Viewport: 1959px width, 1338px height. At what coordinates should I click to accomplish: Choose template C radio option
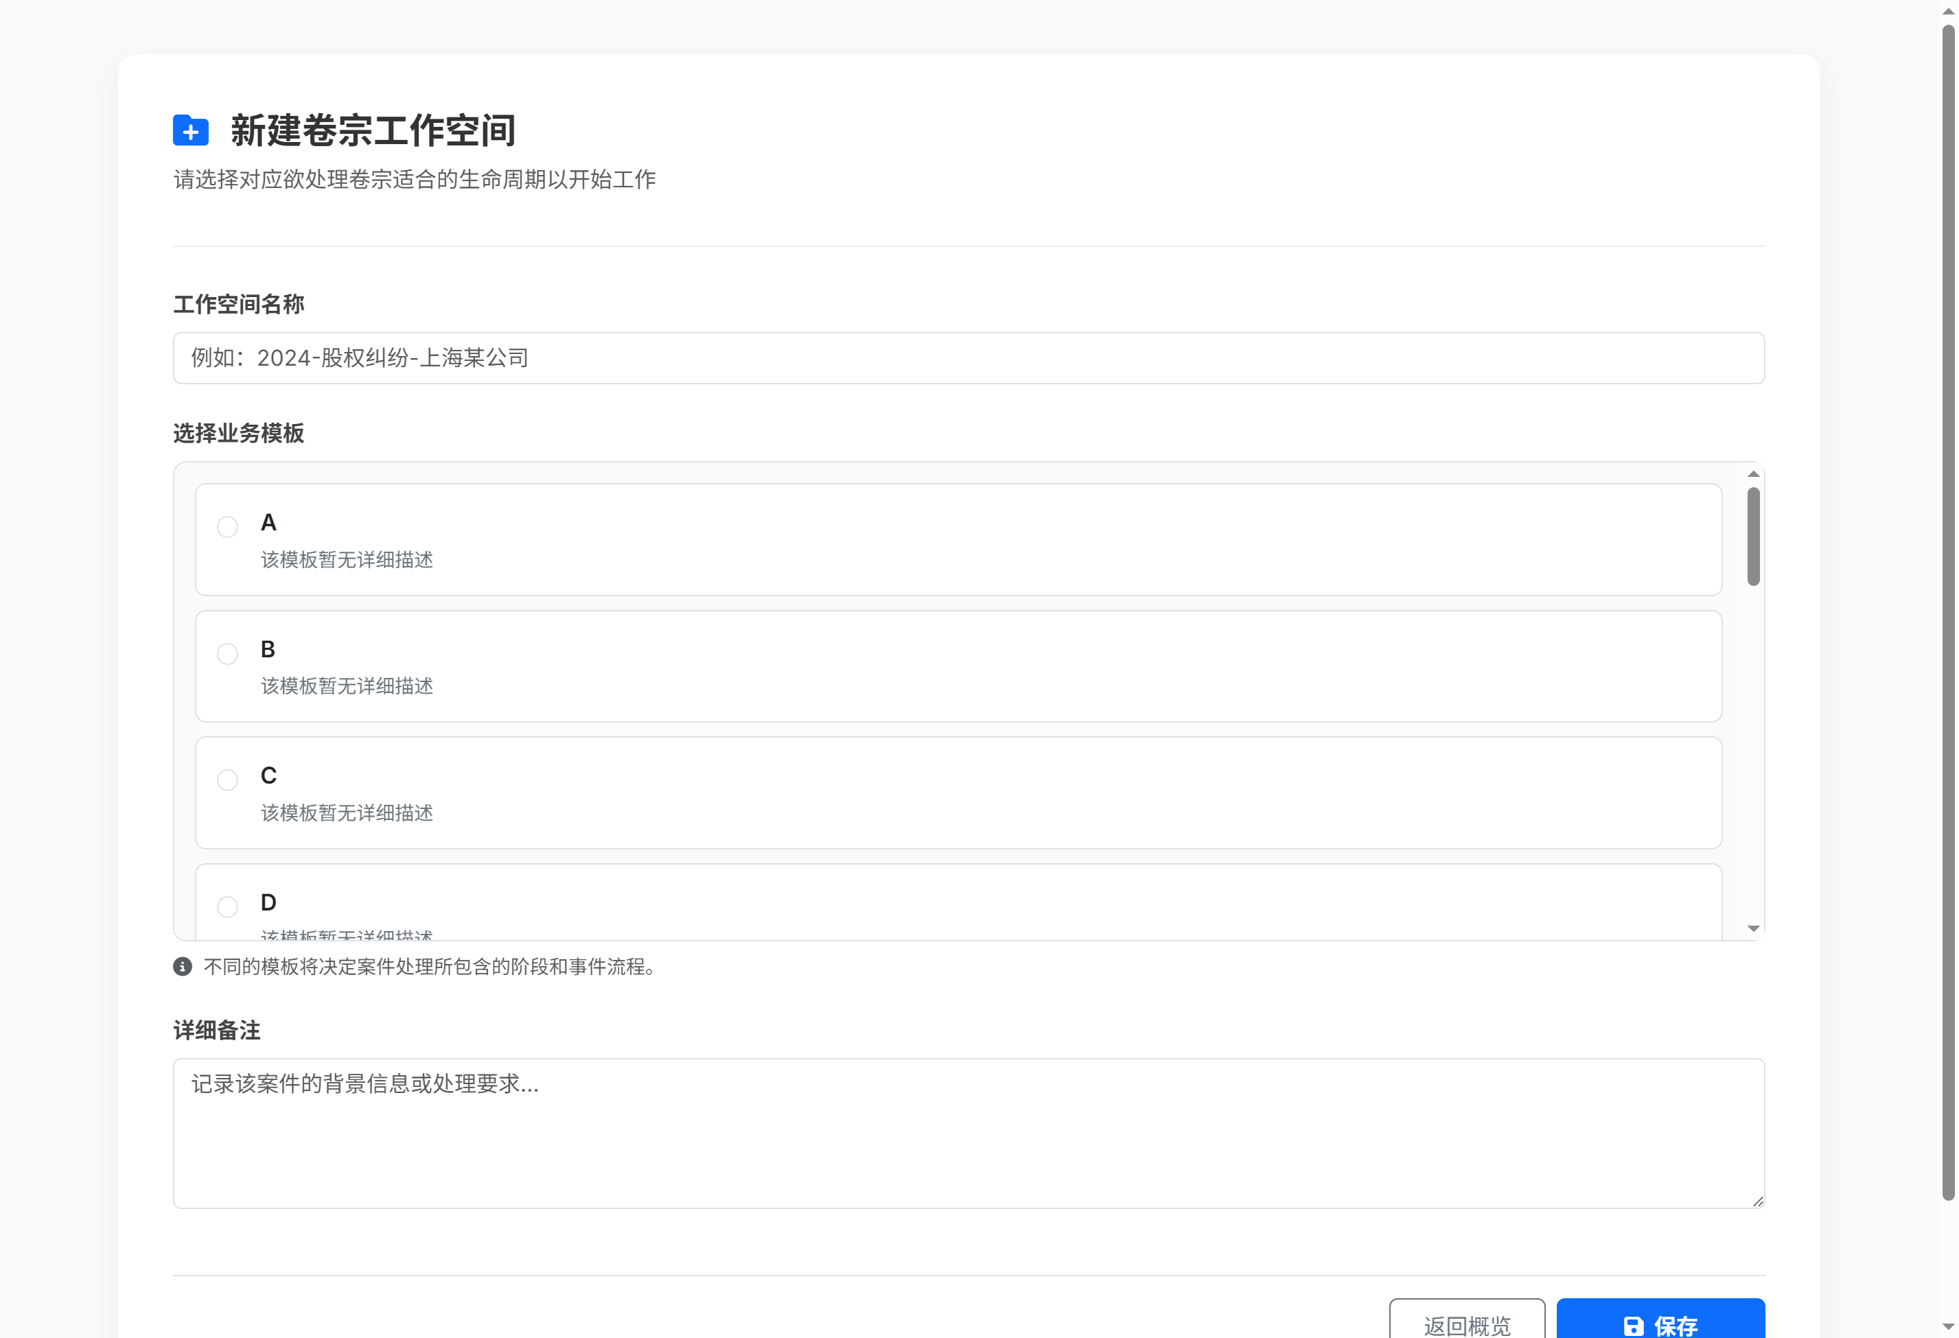tap(228, 780)
